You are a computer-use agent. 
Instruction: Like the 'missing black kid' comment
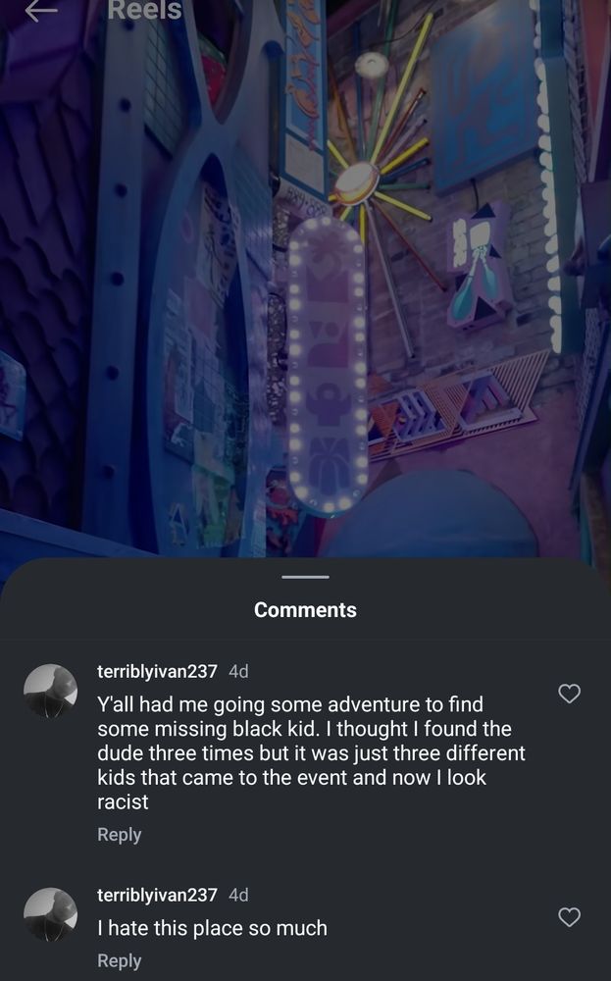[x=569, y=694]
